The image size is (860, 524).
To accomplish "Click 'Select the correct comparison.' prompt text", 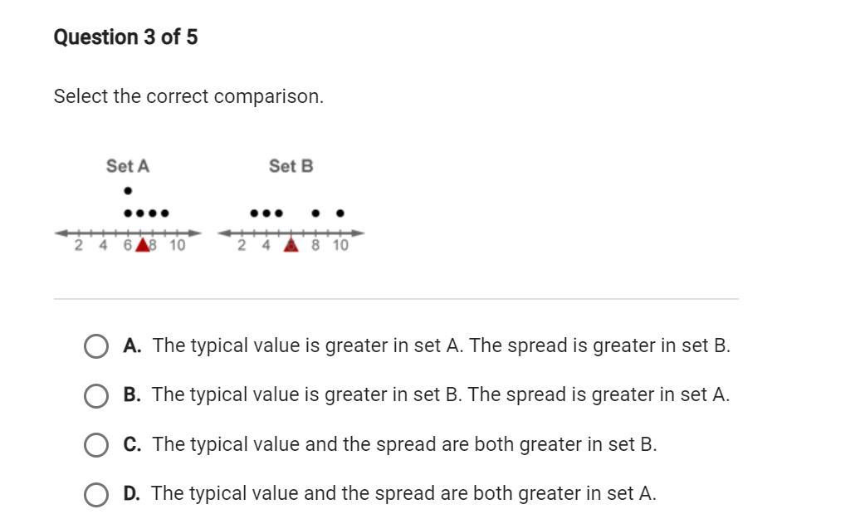I will point(188,96).
